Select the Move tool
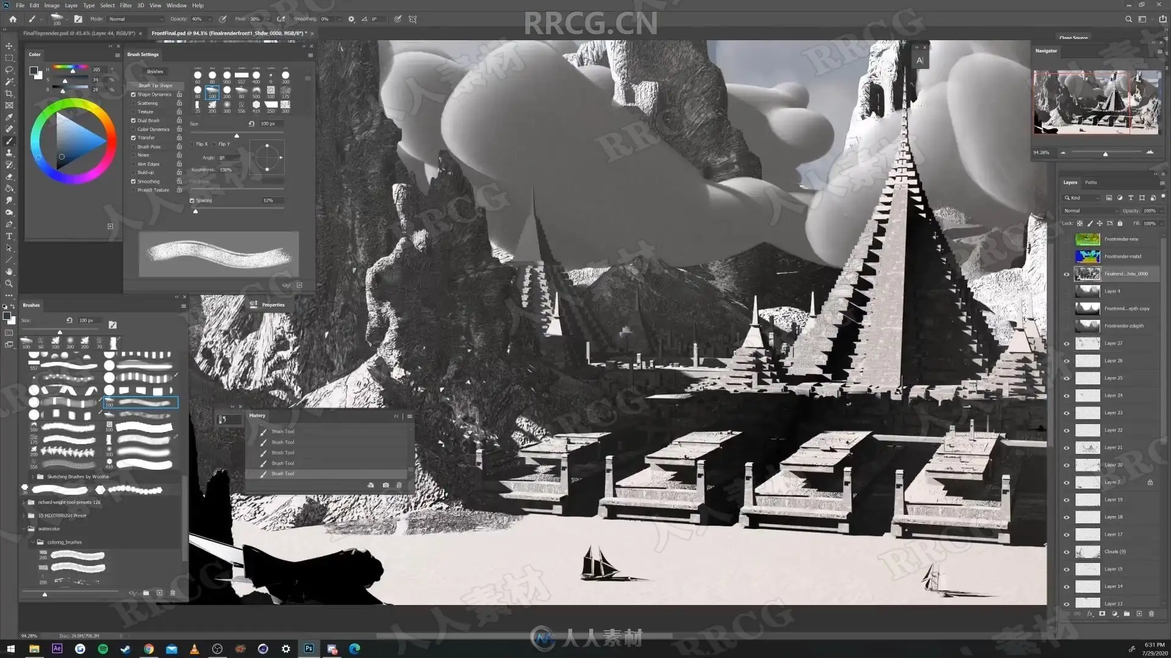Viewport: 1171px width, 658px height. coord(9,46)
